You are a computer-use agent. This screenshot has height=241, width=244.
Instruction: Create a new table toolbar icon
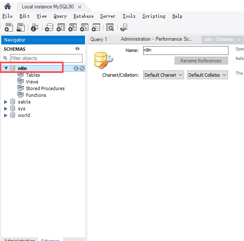click(61, 27)
